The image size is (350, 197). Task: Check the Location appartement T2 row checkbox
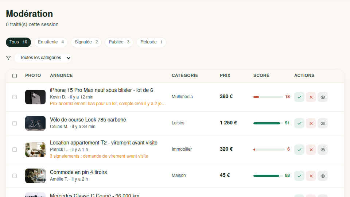point(15,150)
